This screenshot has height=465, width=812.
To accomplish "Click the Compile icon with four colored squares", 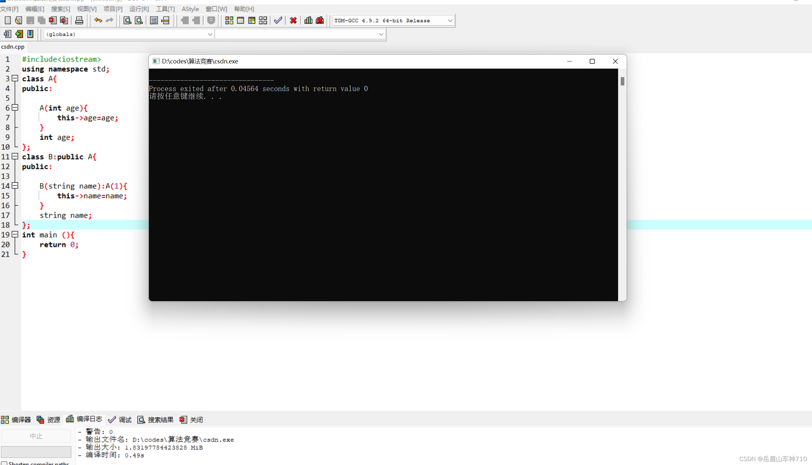I will tap(229, 20).
